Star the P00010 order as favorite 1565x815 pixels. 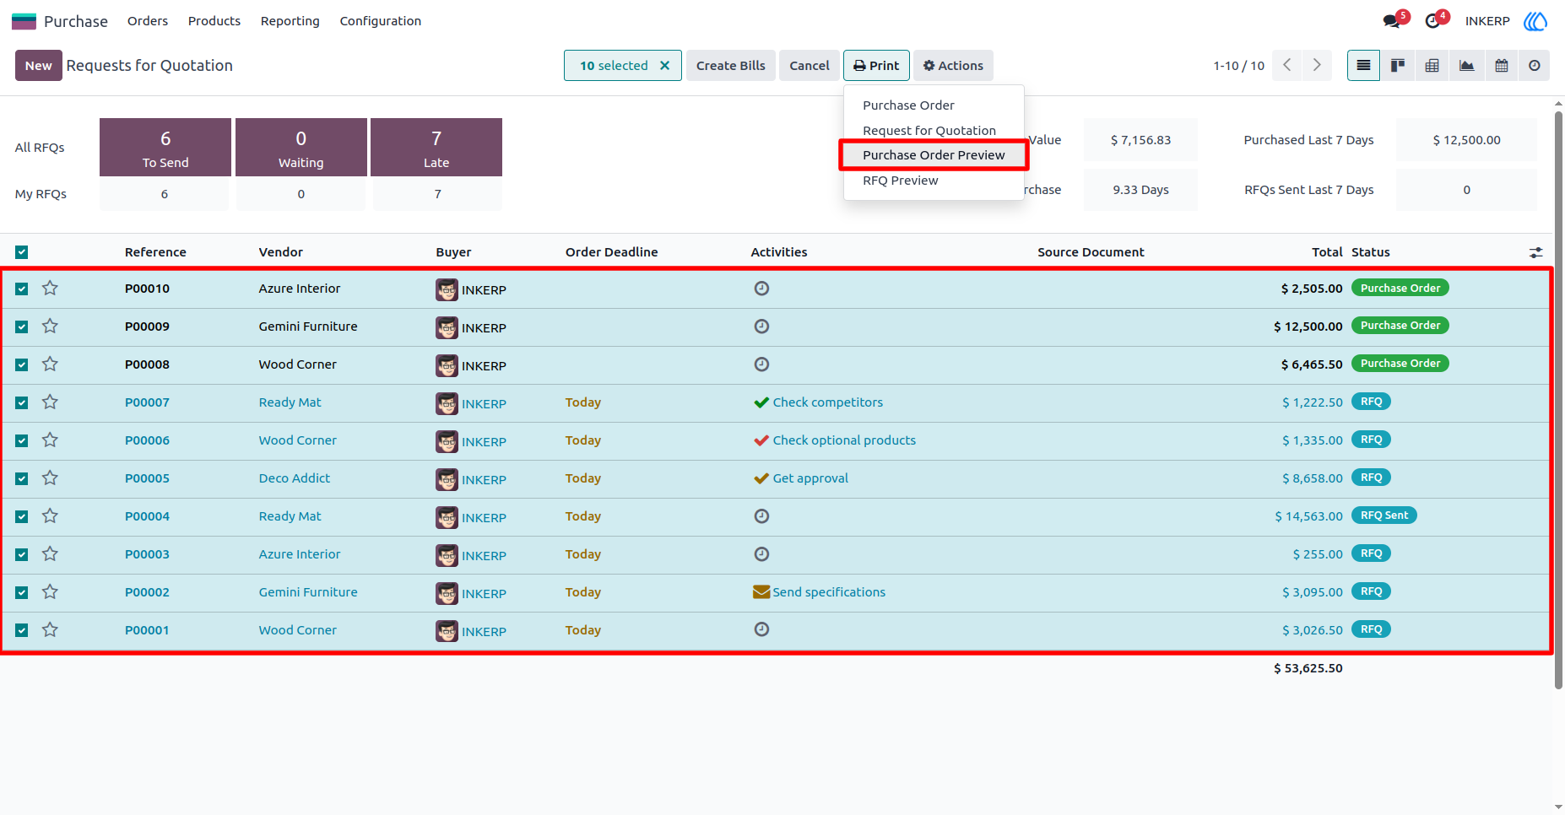pos(51,289)
